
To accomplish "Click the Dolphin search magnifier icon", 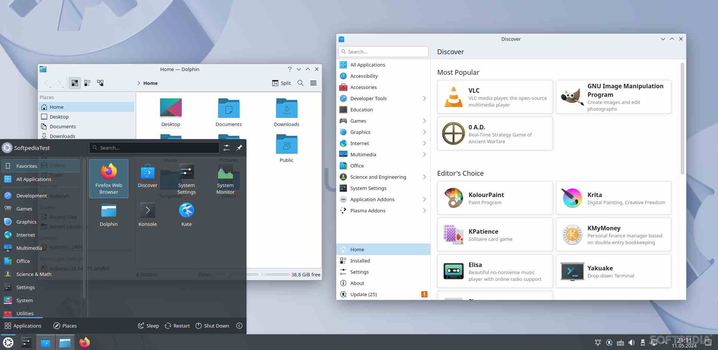I will [x=300, y=83].
